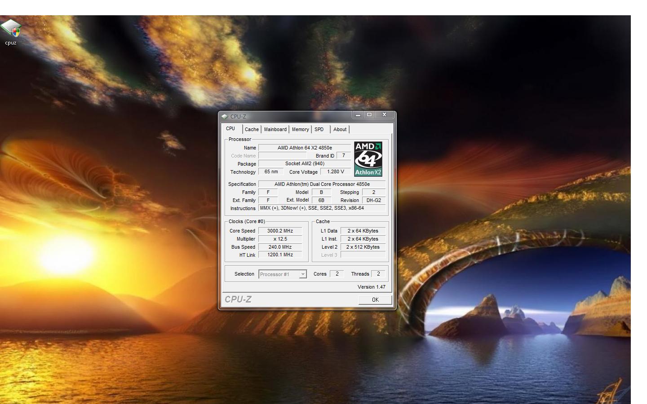
Task: Click the Multiplier value x 12.5
Action: [x=280, y=239]
